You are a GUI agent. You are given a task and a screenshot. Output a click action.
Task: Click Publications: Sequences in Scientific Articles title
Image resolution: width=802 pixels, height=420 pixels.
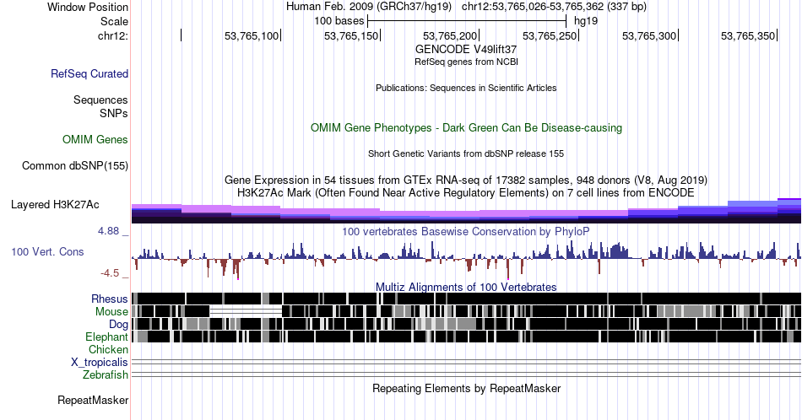pos(466,88)
